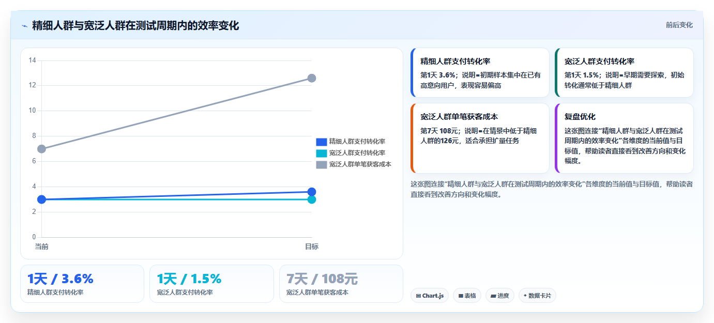This screenshot has height=323, width=714.
Task: Click the 精细人群支付转化率 legend label
Action: coord(357,142)
